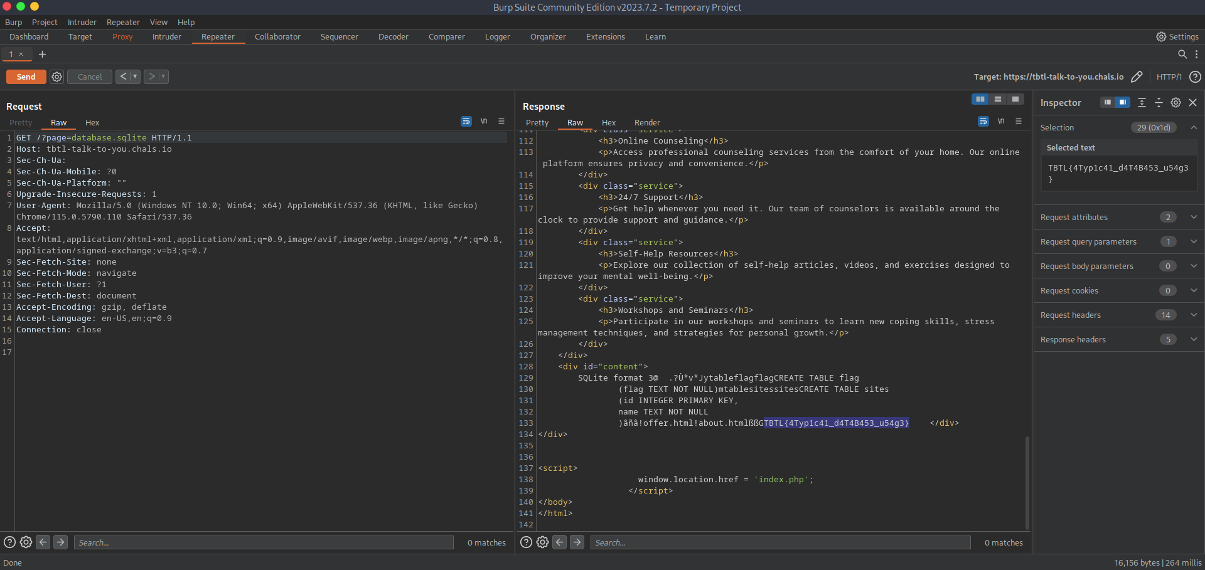Viewport: 1205px width, 570px height.
Task: Close the Inspector panel
Action: pos(1192,102)
